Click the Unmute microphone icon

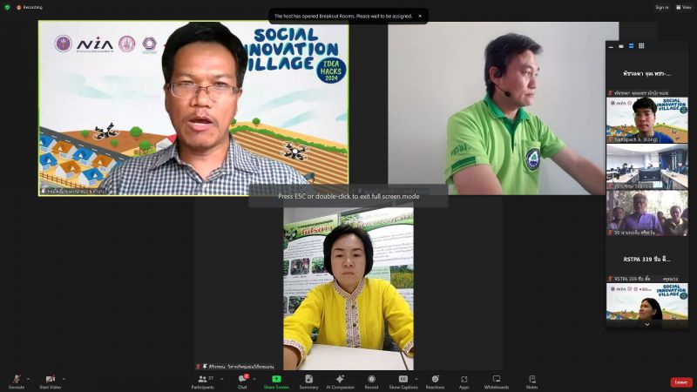16,379
